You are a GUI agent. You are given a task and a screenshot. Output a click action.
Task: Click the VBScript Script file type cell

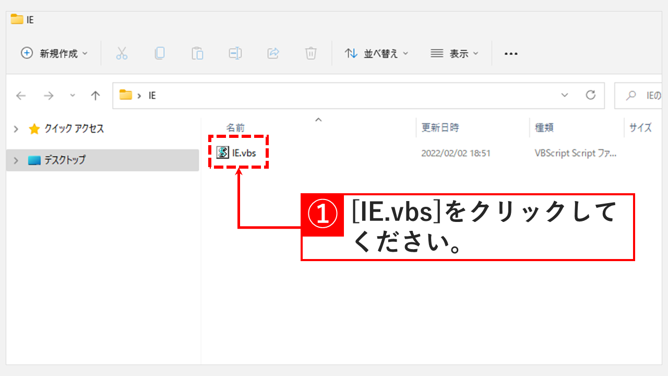tap(576, 154)
